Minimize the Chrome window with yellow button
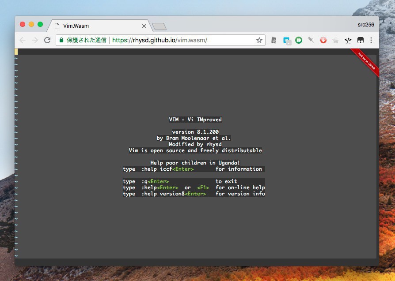The image size is (395, 281). pyautogui.click(x=31, y=24)
